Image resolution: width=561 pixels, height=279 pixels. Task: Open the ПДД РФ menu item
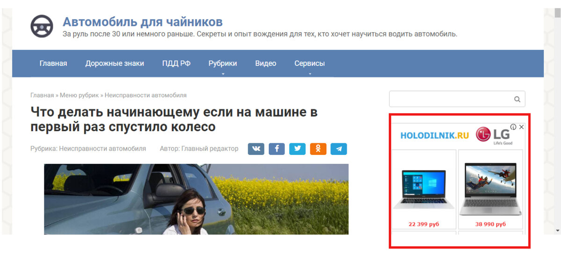(176, 63)
